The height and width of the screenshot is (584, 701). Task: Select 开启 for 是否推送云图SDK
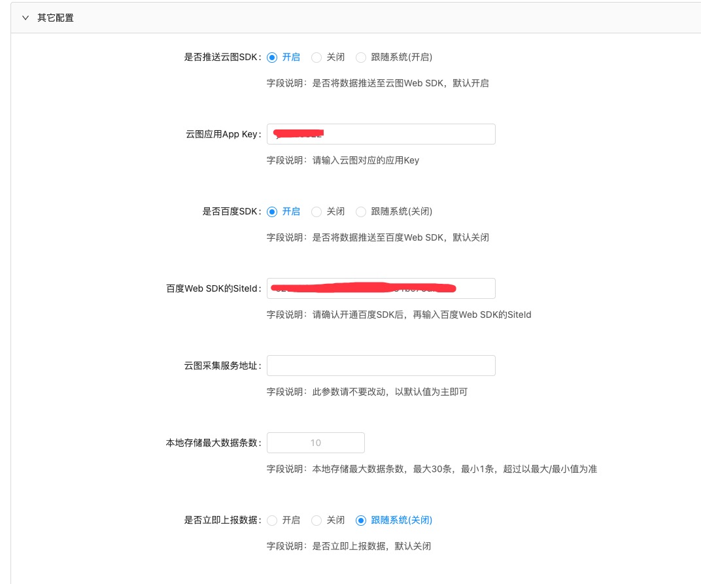click(x=272, y=57)
